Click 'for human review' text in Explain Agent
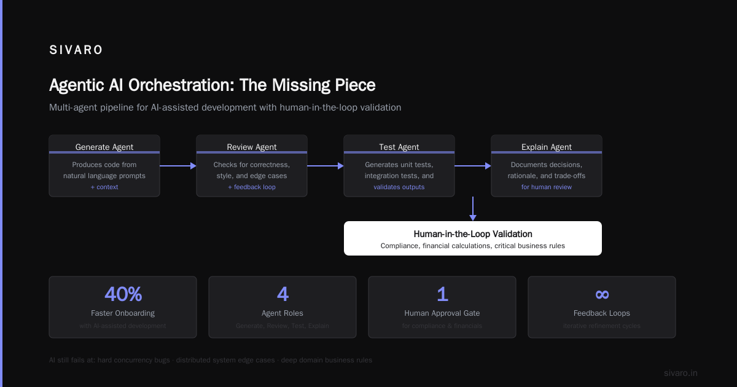The width and height of the screenshot is (737, 387). click(547, 187)
